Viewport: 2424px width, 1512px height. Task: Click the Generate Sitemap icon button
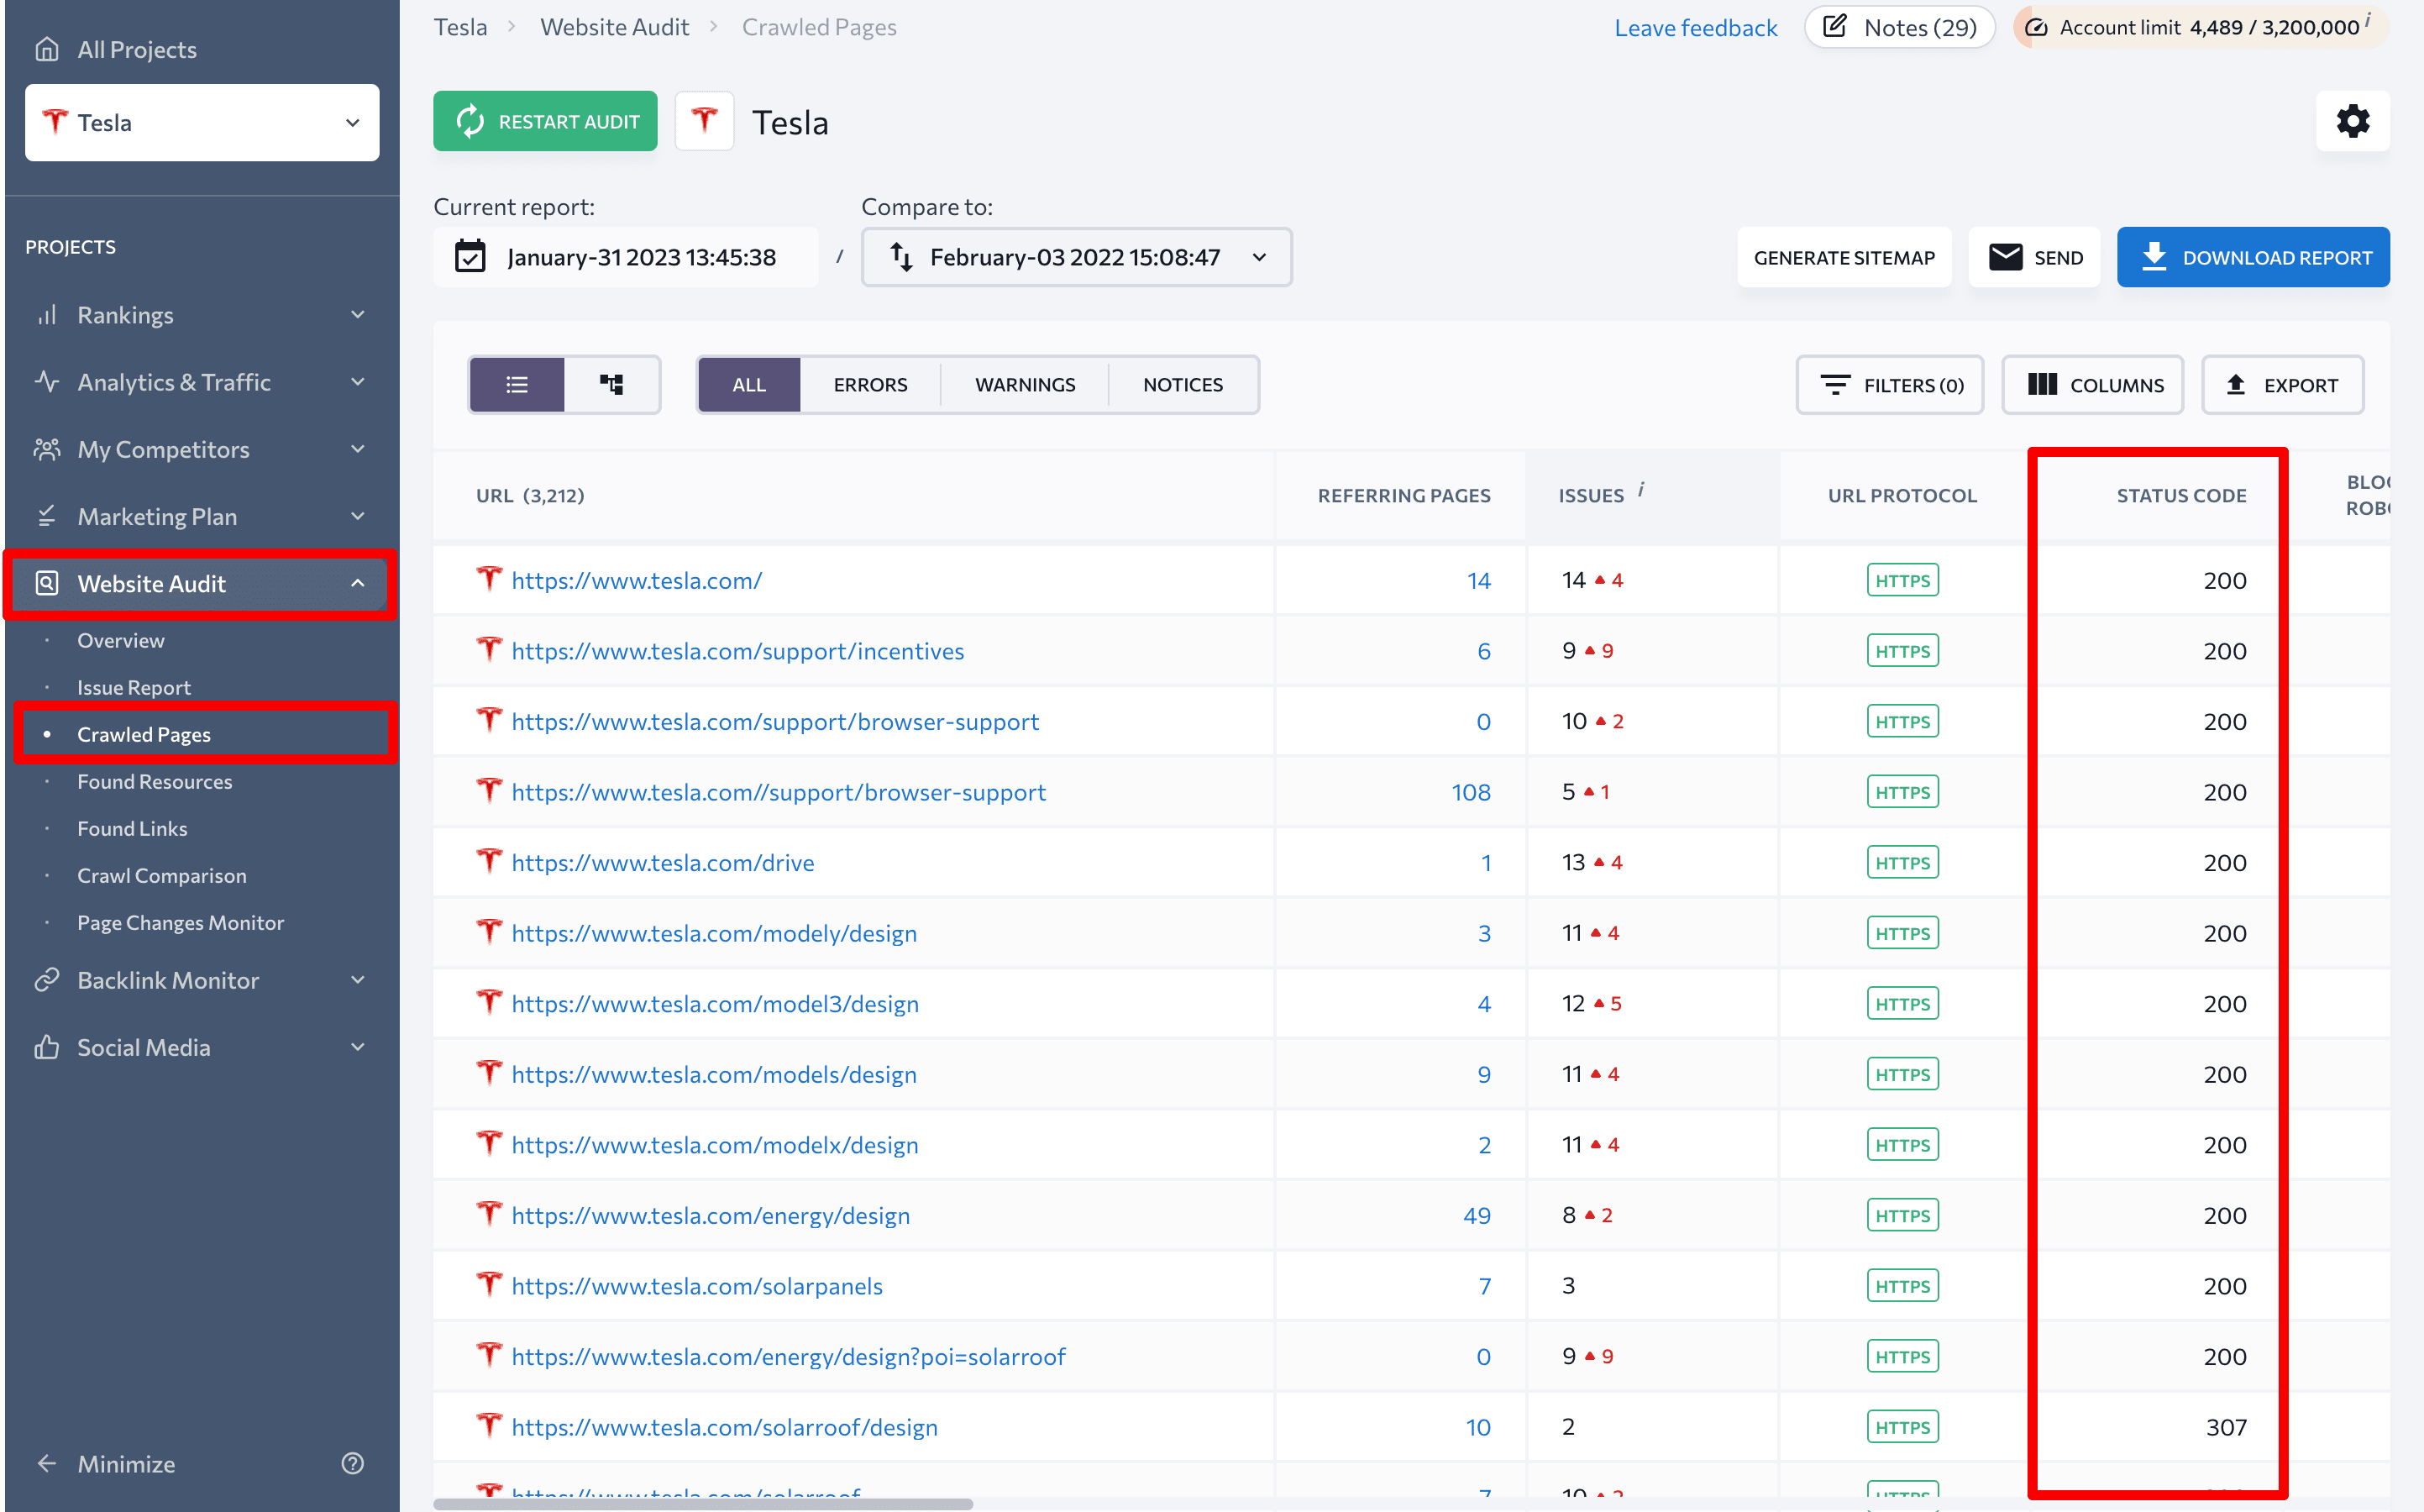point(1846,256)
